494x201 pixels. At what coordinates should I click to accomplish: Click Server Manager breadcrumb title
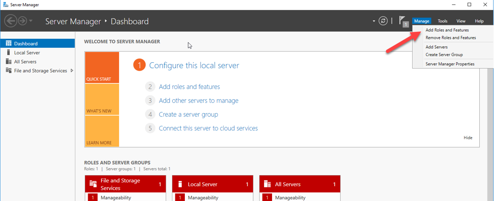pyautogui.click(x=73, y=21)
